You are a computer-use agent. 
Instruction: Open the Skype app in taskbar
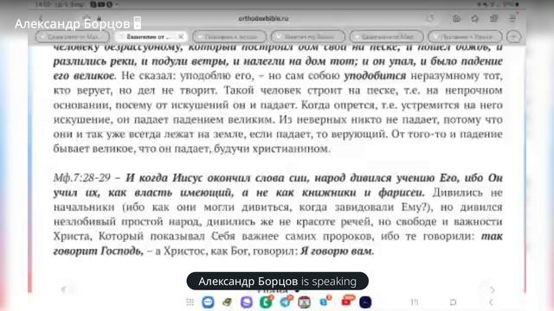[x=325, y=301]
